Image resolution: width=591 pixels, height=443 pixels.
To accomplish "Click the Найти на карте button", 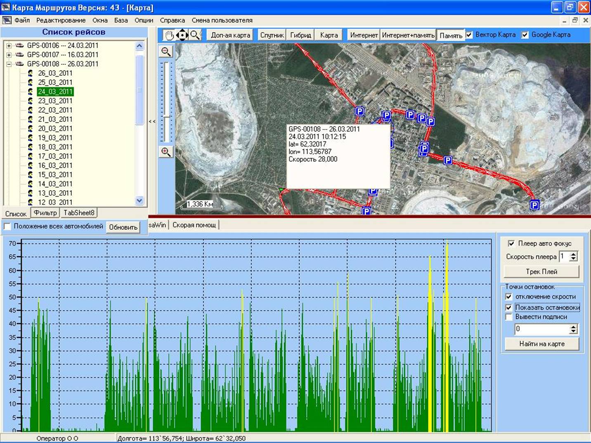I will tap(542, 344).
